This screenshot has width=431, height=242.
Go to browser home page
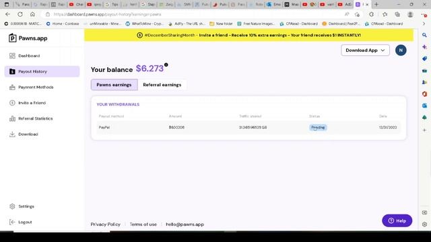pos(32,14)
